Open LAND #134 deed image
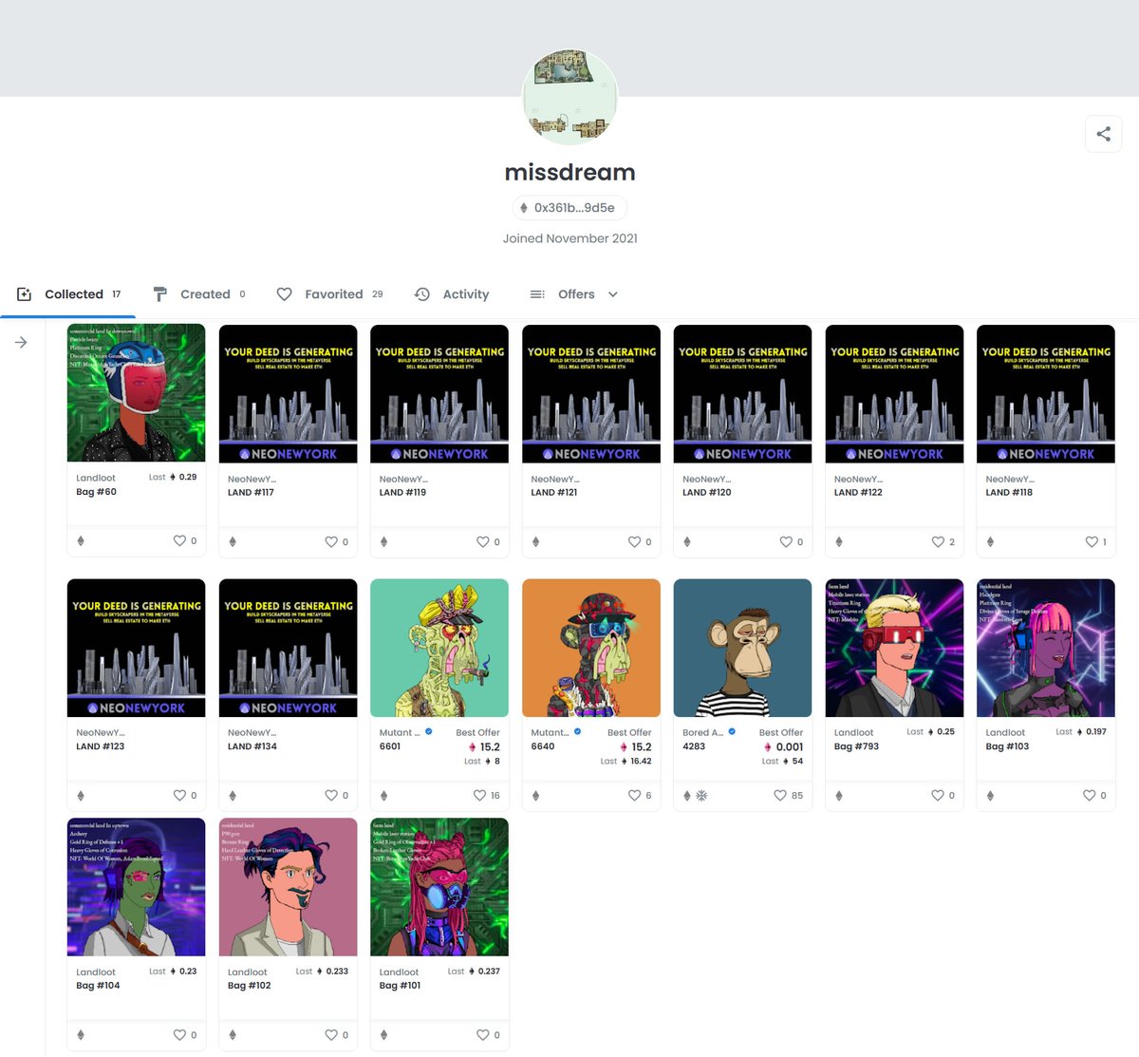 (x=288, y=648)
